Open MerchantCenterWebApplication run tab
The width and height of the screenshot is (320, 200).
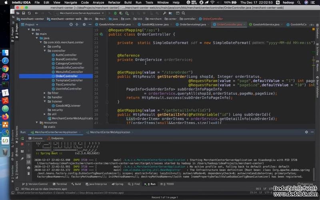pos(110,132)
